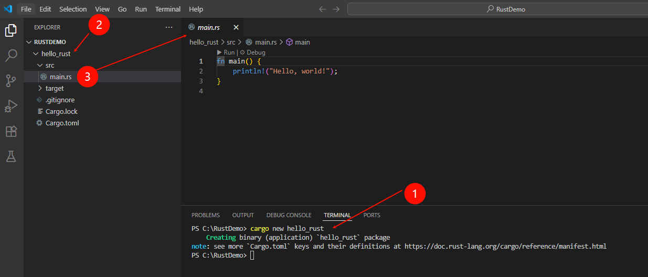
Task: Switch to the DEBUG CONSOLE tab
Action: click(289, 215)
